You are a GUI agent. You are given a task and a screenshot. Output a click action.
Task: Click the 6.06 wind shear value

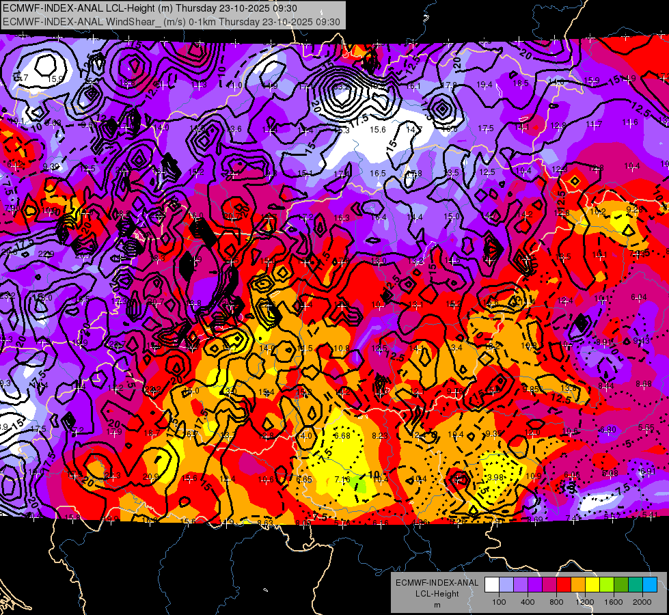pyautogui.click(x=572, y=475)
